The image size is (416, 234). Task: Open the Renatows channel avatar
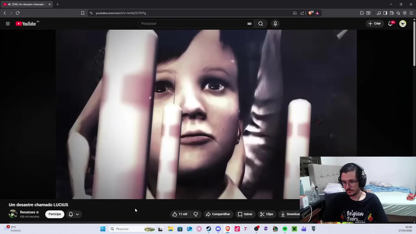(x=13, y=214)
